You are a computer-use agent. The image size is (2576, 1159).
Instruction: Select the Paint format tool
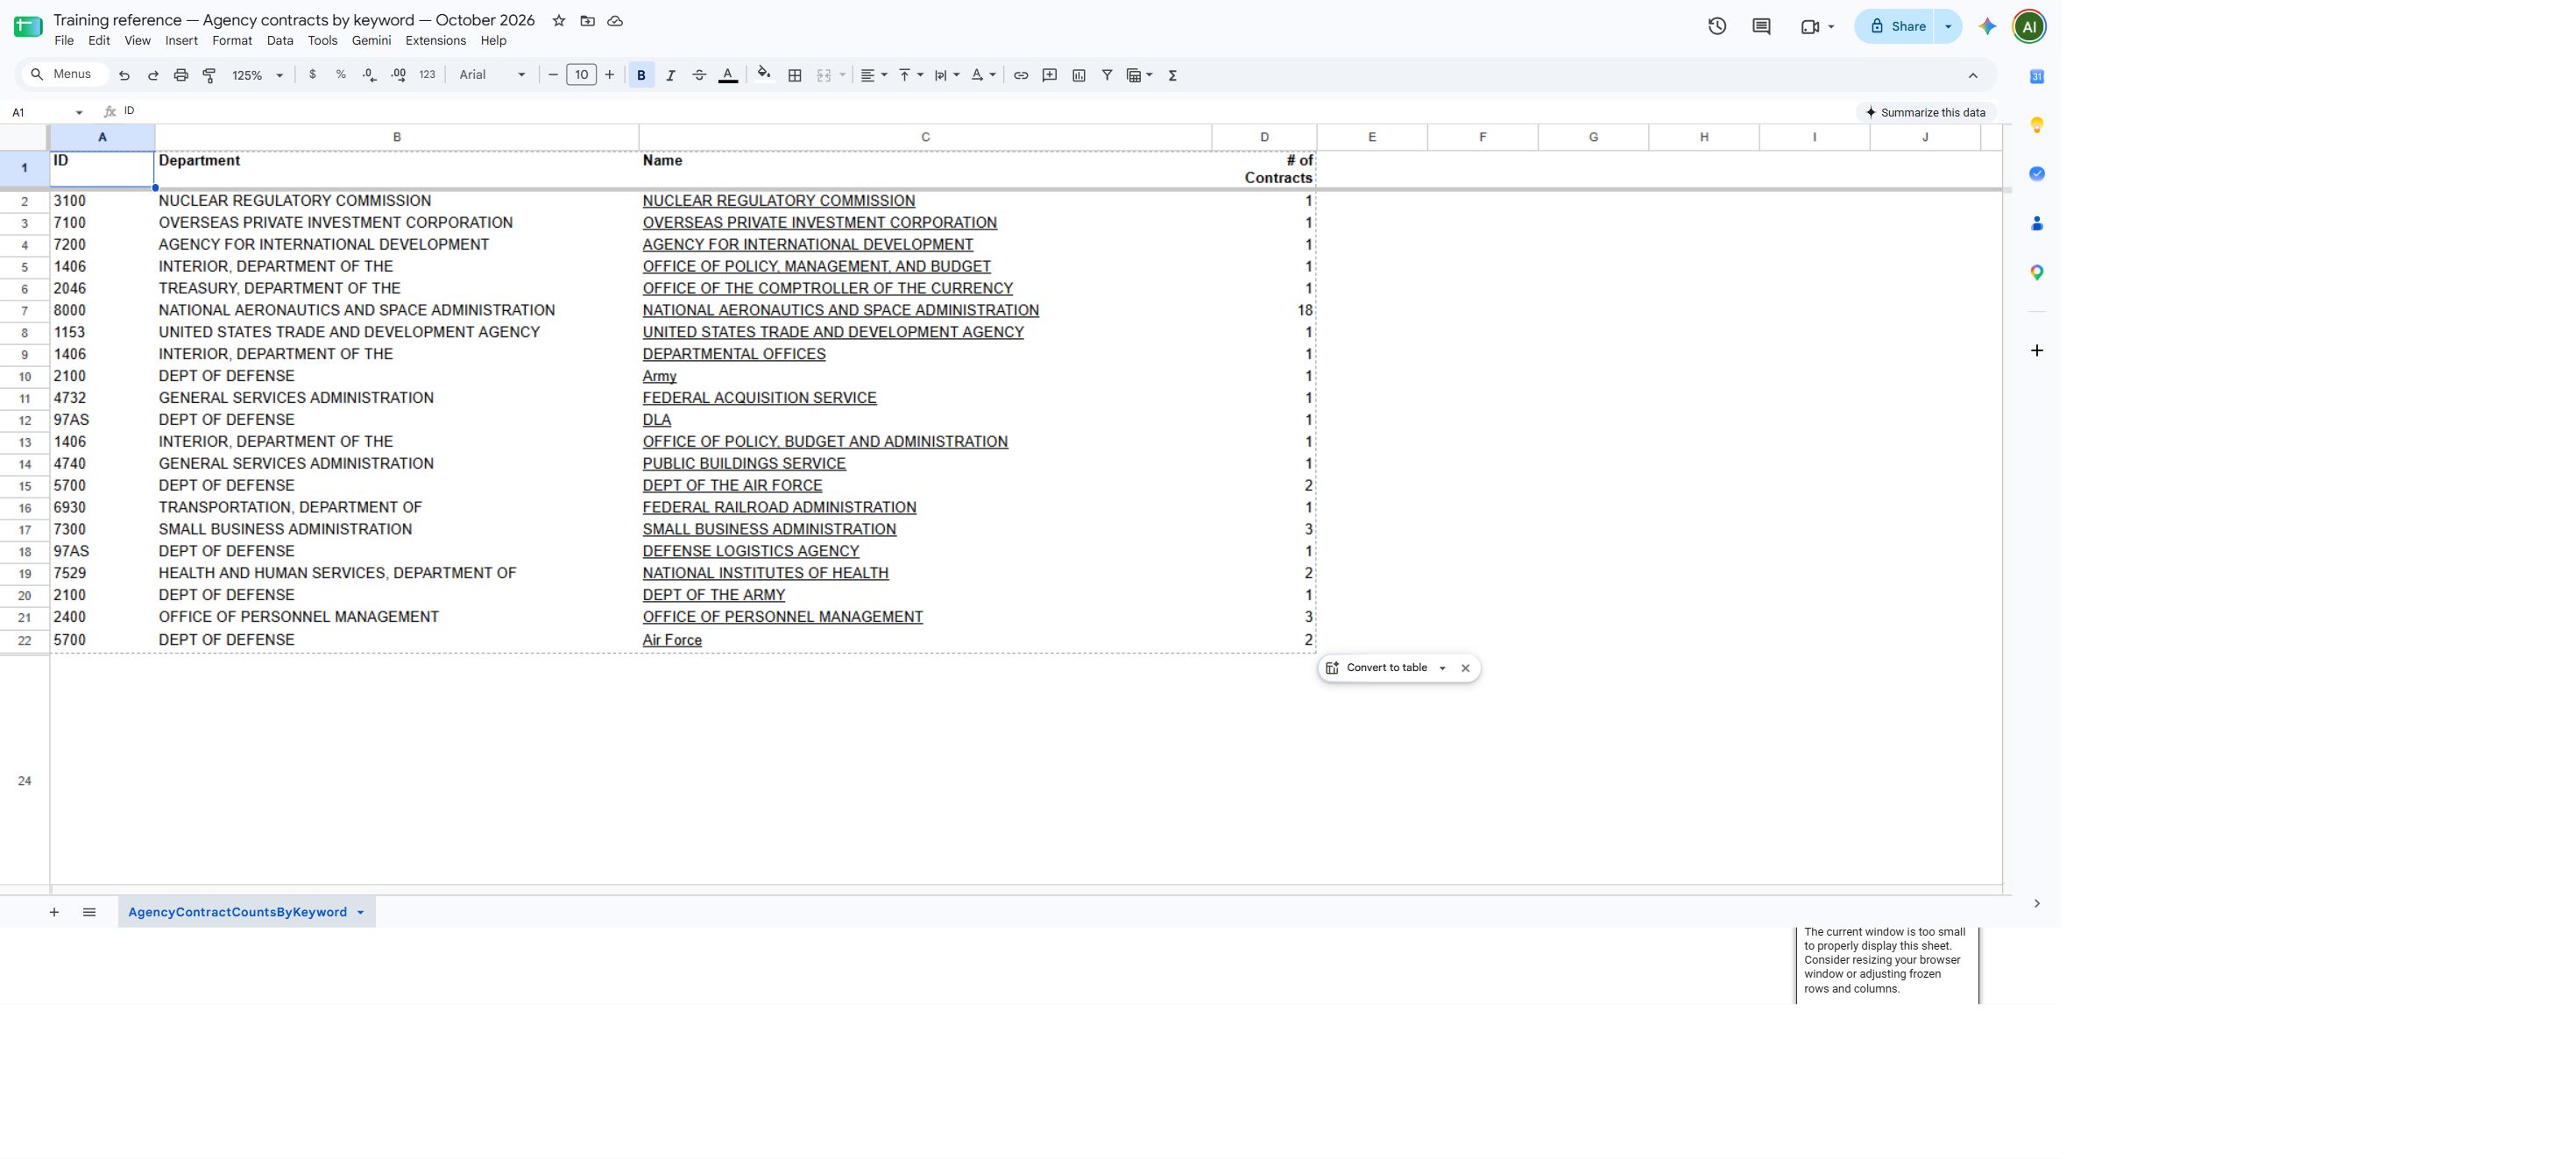(209, 75)
